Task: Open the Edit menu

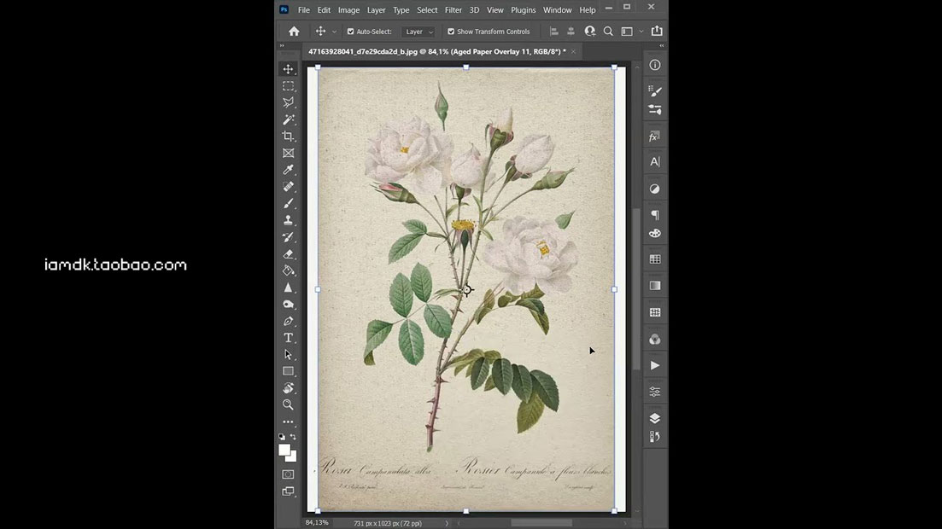Action: pyautogui.click(x=324, y=9)
